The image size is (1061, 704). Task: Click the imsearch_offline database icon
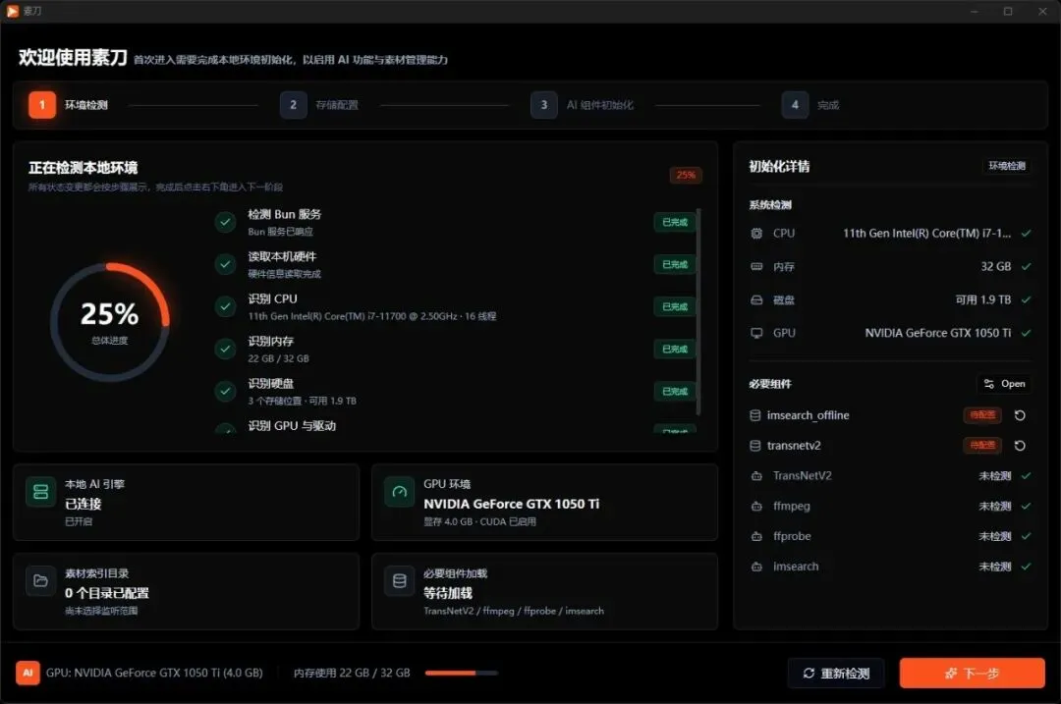(x=755, y=415)
